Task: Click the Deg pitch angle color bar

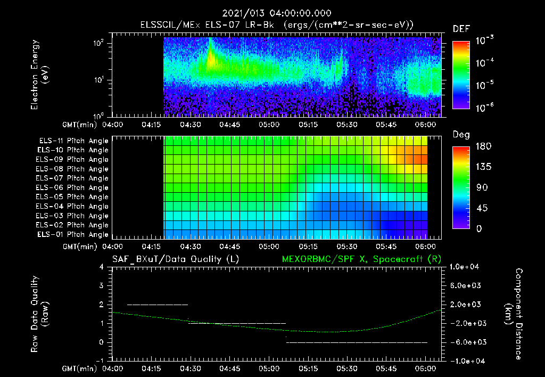Action: click(461, 187)
